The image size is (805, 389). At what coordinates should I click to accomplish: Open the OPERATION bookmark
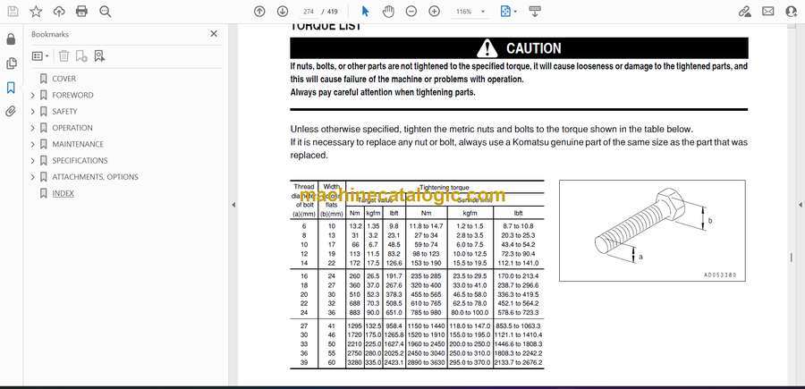click(72, 128)
